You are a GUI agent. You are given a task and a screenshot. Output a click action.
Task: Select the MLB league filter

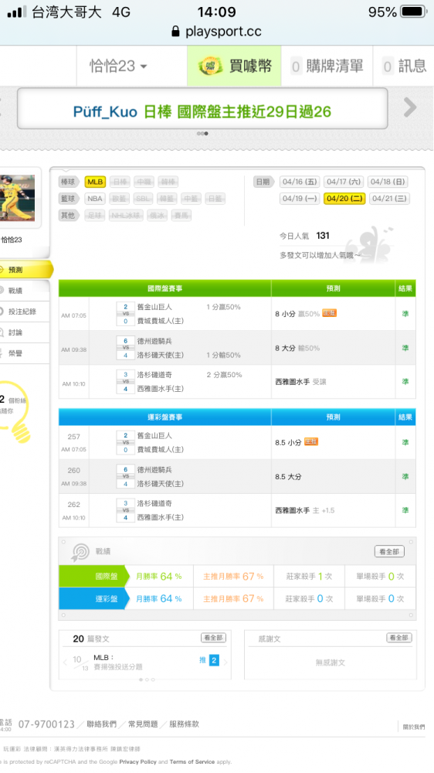click(x=95, y=182)
